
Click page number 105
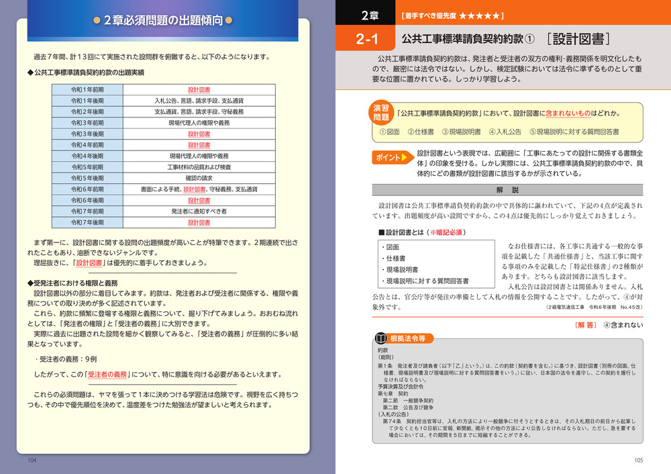pos(638,460)
